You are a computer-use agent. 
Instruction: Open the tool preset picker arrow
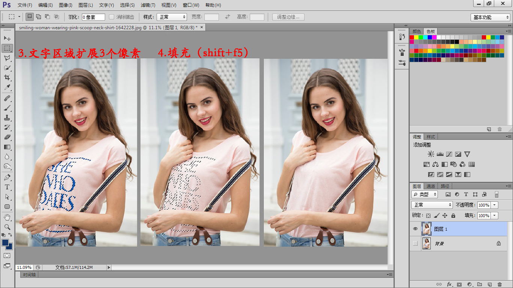20,17
